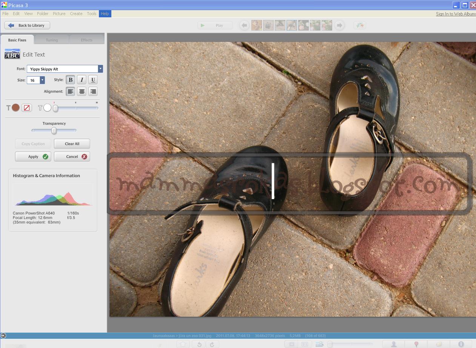Click the histogram graph
This screenshot has width=476, height=348.
[53, 195]
